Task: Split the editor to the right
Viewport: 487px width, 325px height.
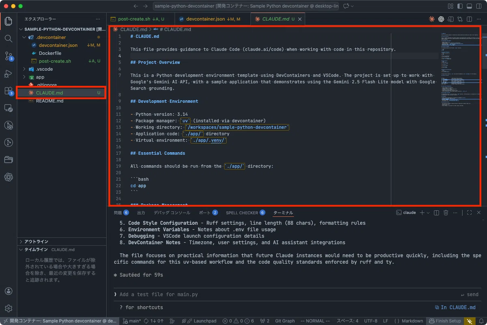Action: click(x=469, y=19)
